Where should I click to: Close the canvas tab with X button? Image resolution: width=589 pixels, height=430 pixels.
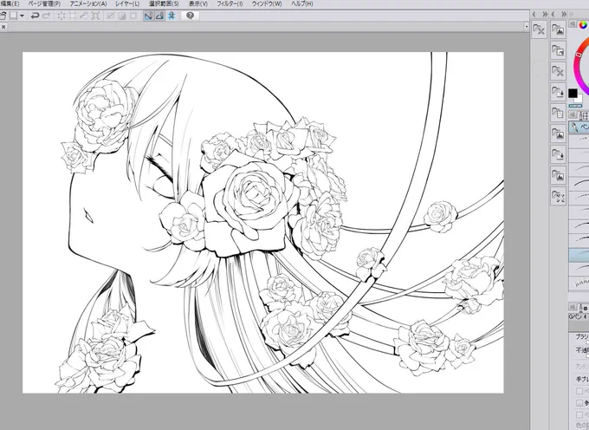point(3,27)
